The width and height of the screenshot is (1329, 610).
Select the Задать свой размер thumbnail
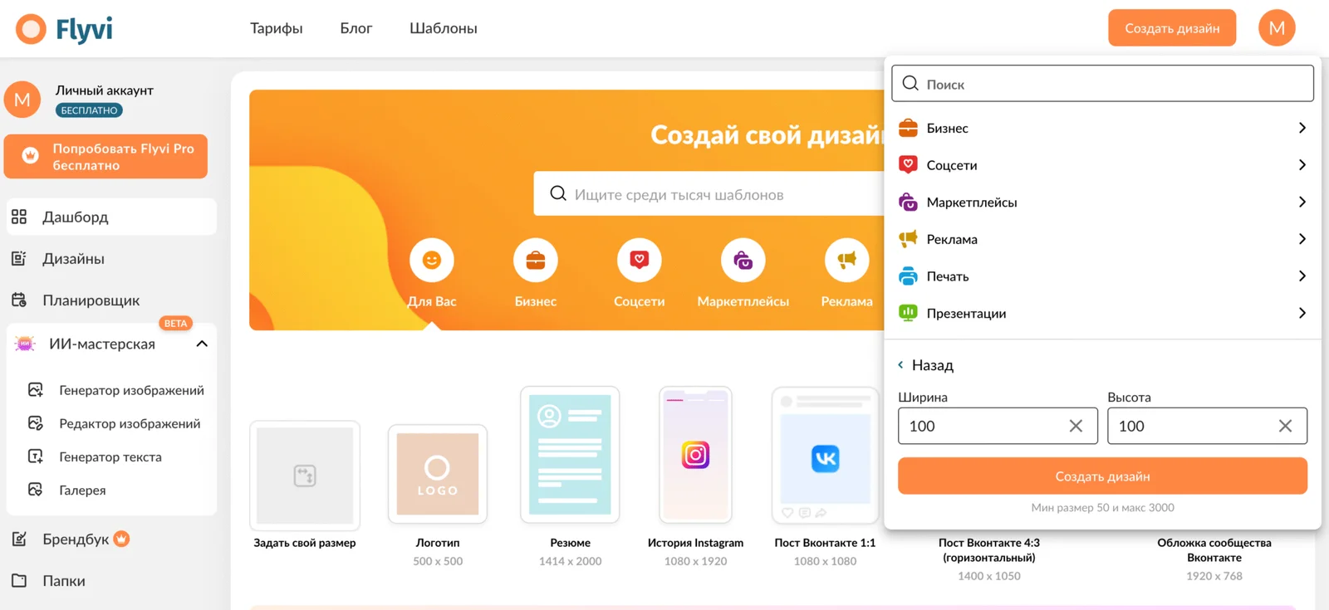(x=305, y=475)
